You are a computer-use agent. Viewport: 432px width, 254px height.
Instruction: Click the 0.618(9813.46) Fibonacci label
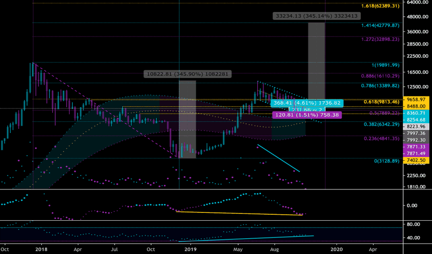coord(381,102)
